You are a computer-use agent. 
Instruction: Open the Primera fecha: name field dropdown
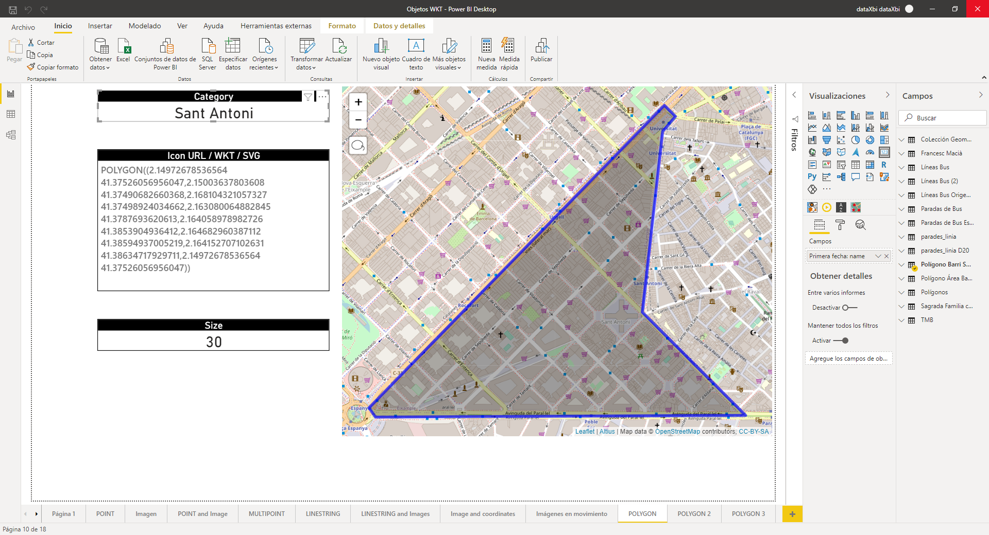(878, 256)
